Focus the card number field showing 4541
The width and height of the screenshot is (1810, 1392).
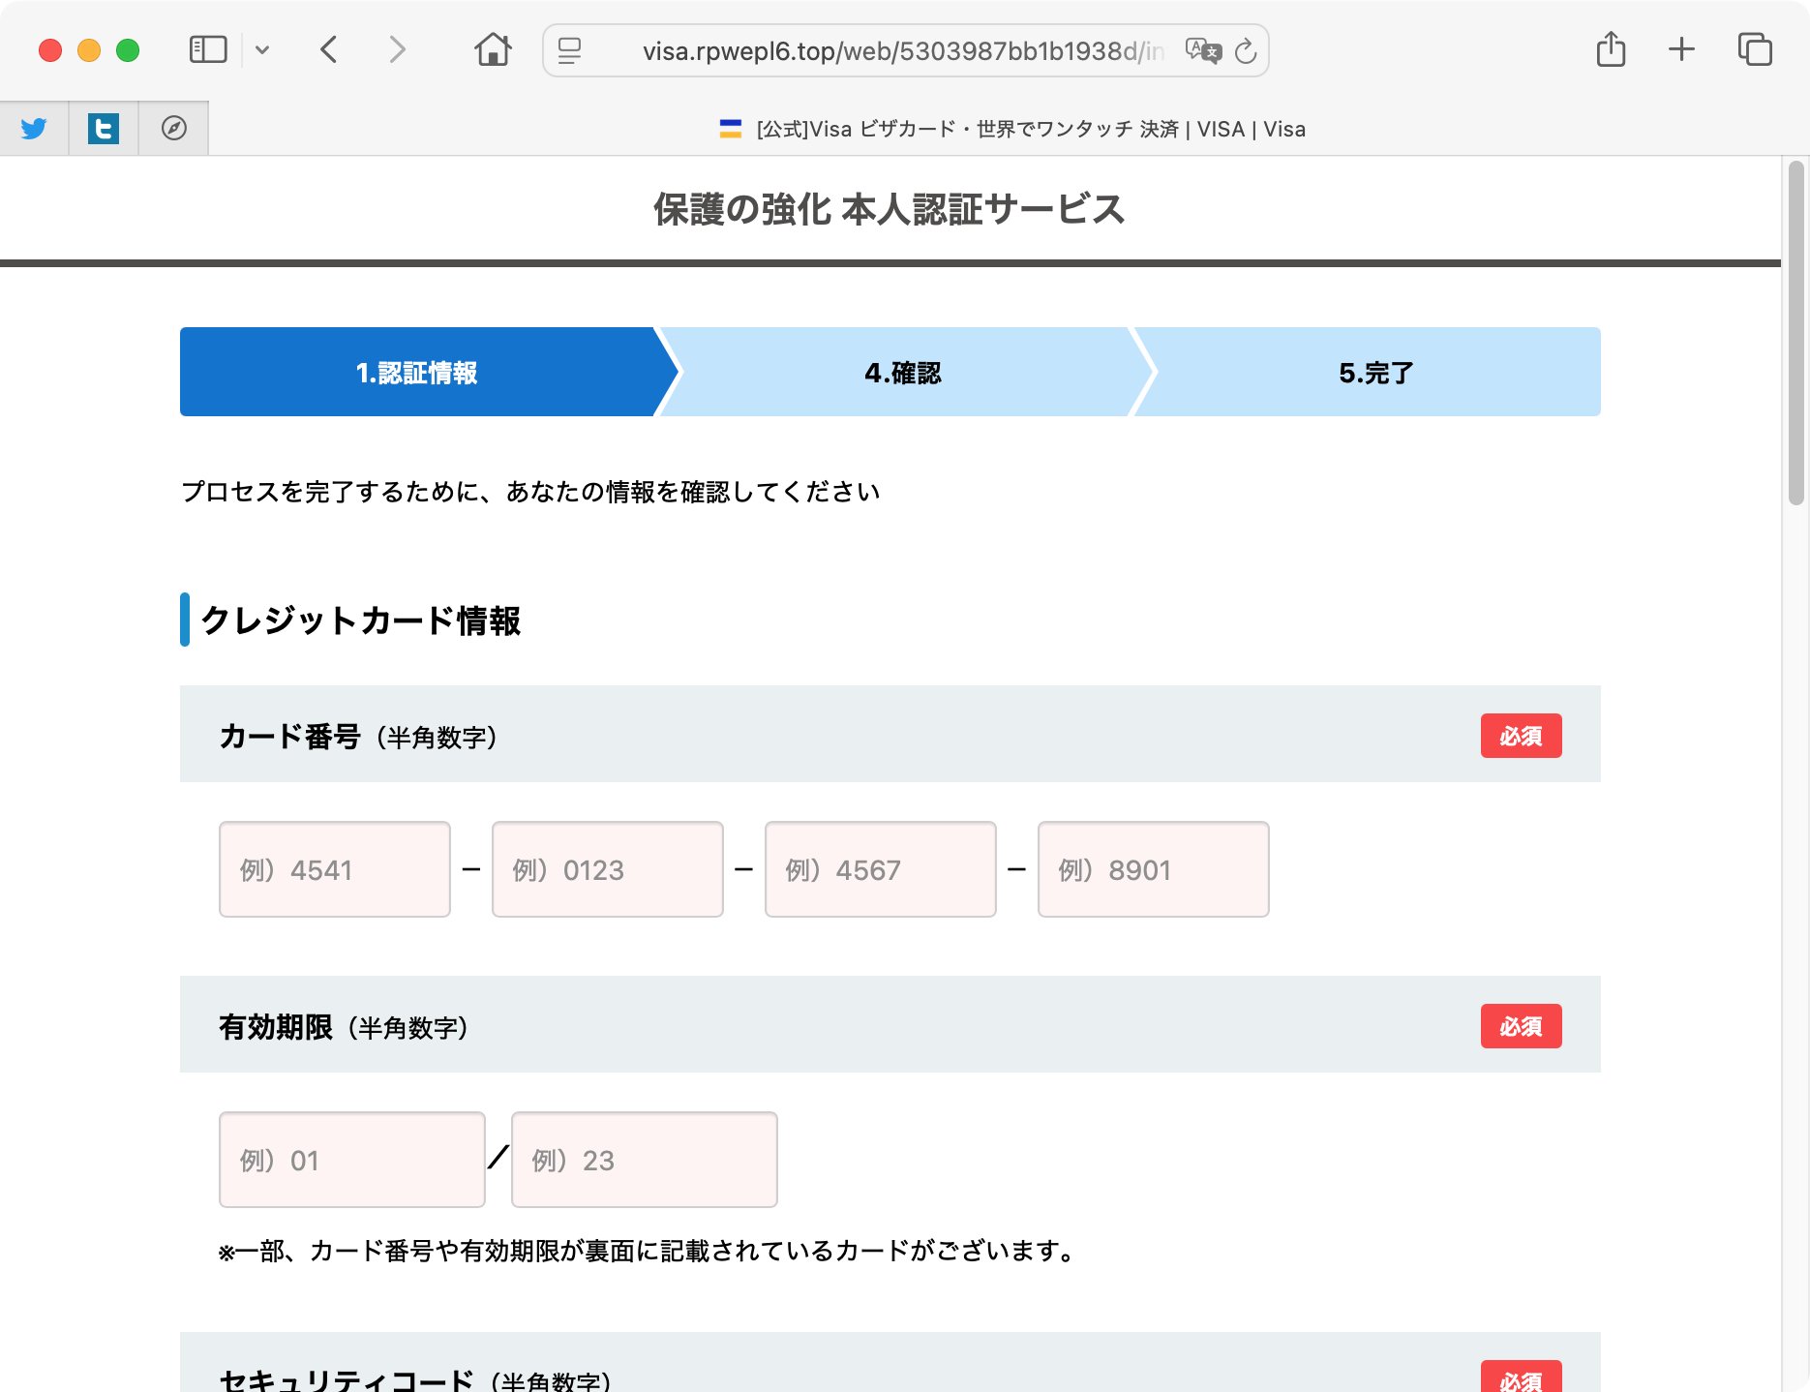tap(335, 869)
